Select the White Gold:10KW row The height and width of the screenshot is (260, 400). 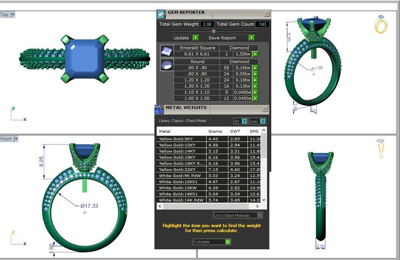pyautogui.click(x=209, y=188)
